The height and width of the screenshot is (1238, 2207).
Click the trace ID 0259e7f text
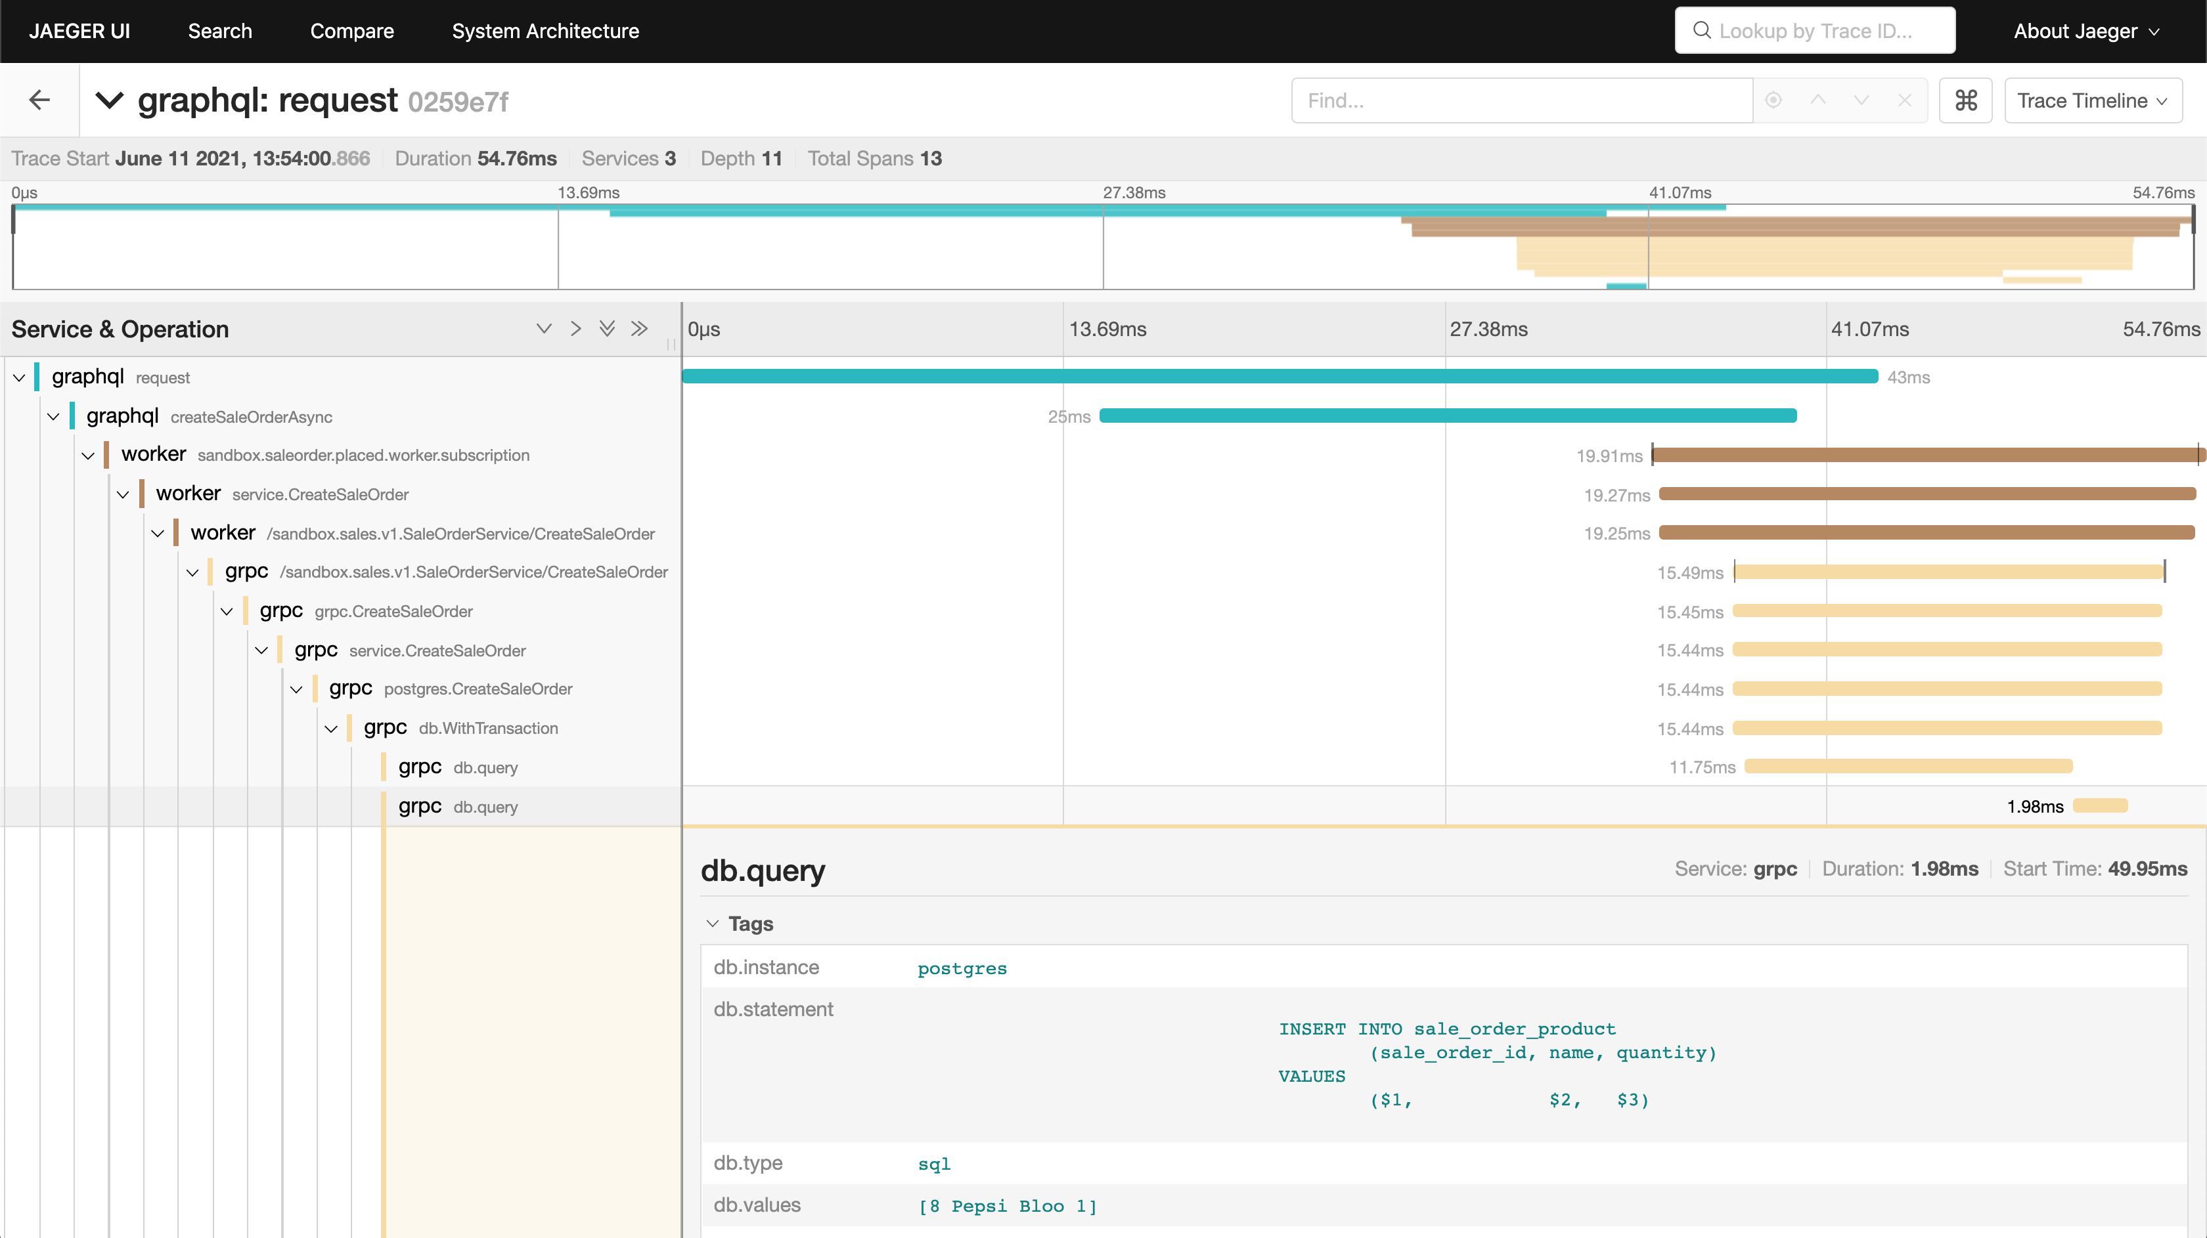[458, 102]
